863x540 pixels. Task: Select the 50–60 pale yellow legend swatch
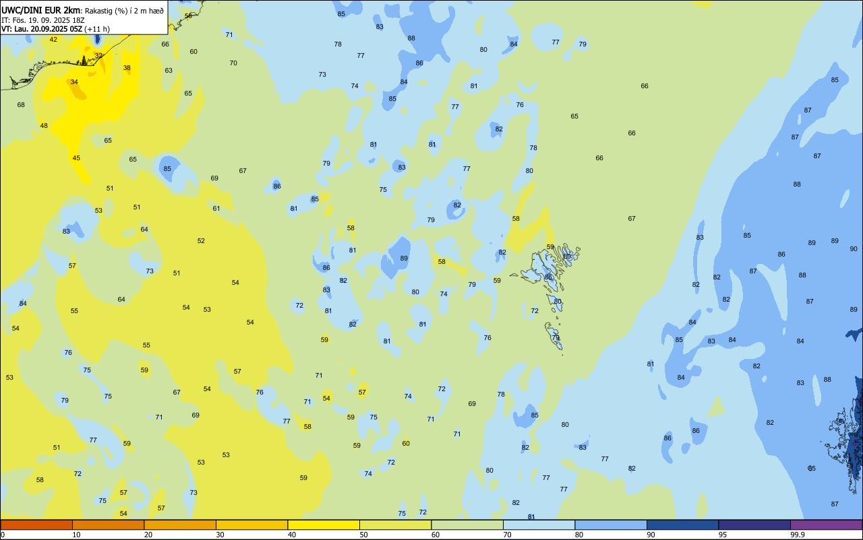click(395, 525)
